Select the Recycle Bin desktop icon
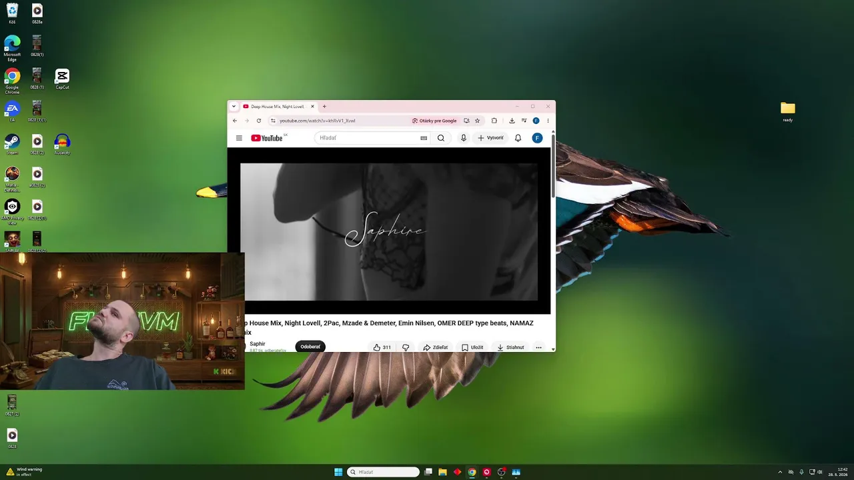The height and width of the screenshot is (480, 854). (12, 13)
